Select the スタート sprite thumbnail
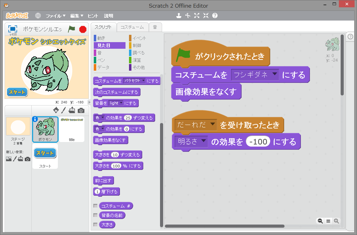The height and width of the screenshot is (235, 357). (x=45, y=156)
